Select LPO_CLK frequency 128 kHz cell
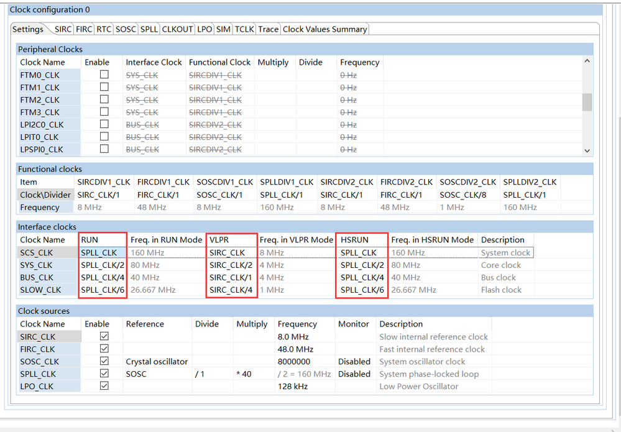 [305, 387]
